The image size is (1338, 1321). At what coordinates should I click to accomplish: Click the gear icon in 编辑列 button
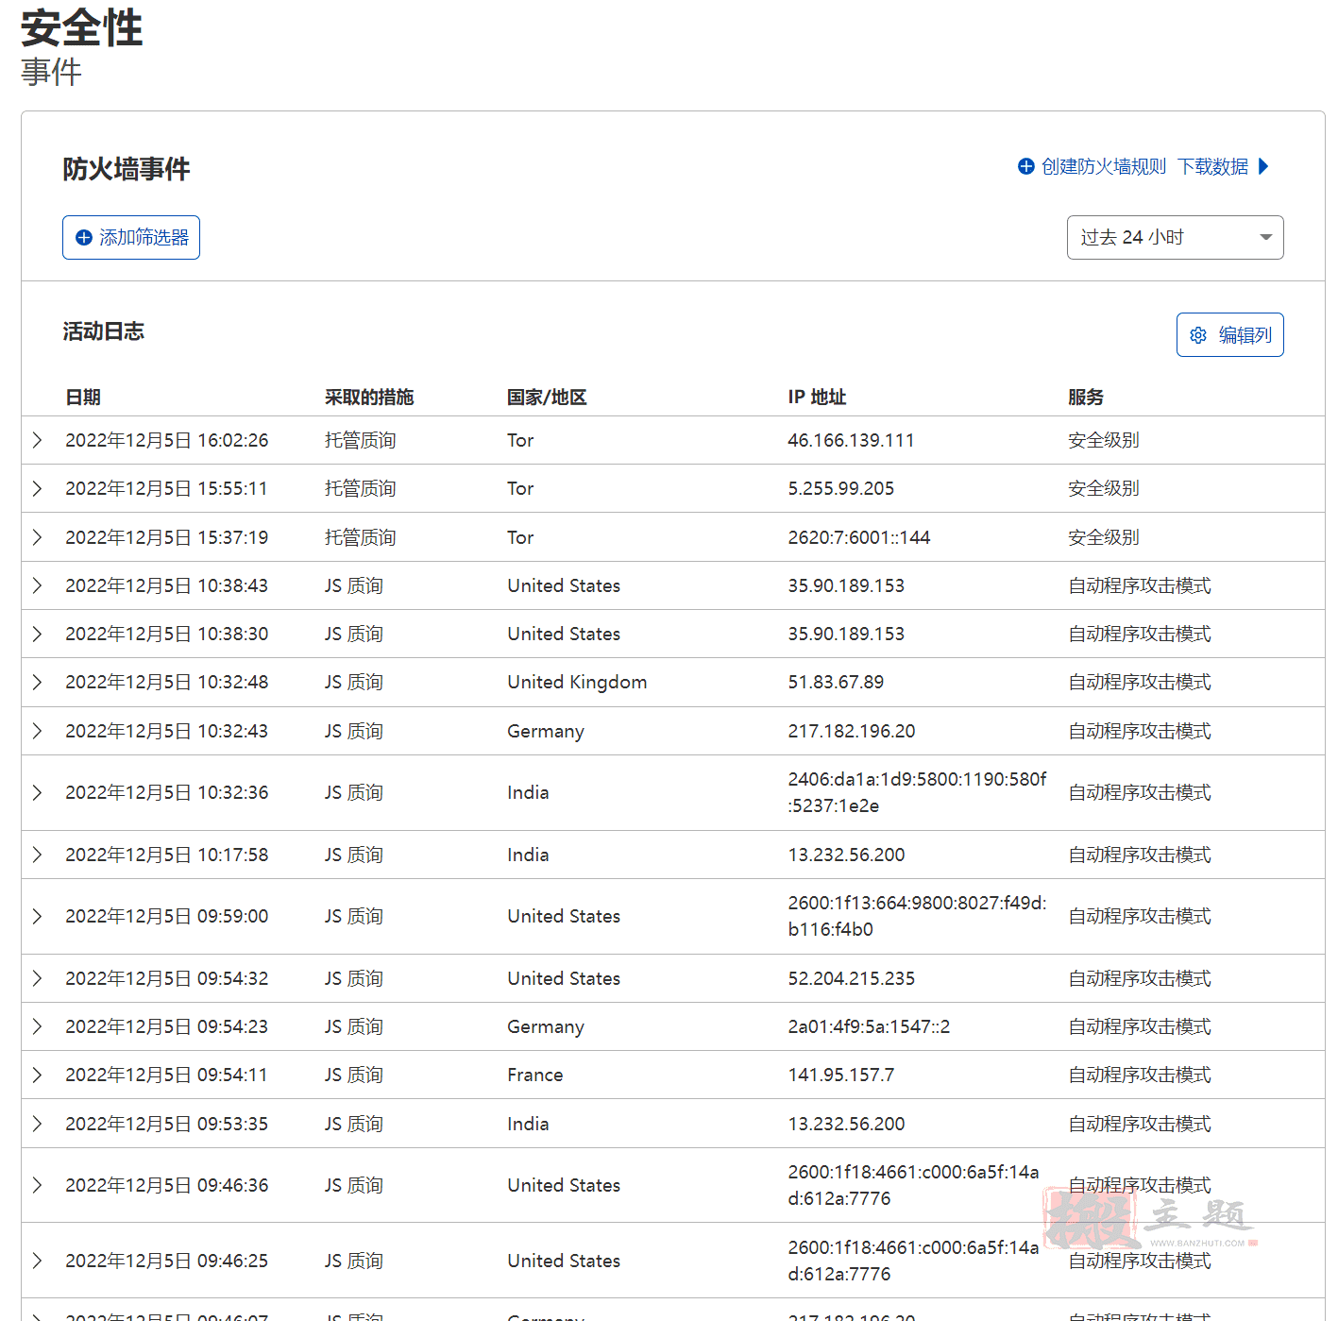pyautogui.click(x=1198, y=335)
